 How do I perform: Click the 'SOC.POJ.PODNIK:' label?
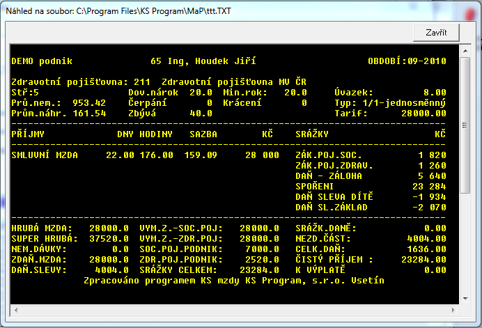click(181, 249)
